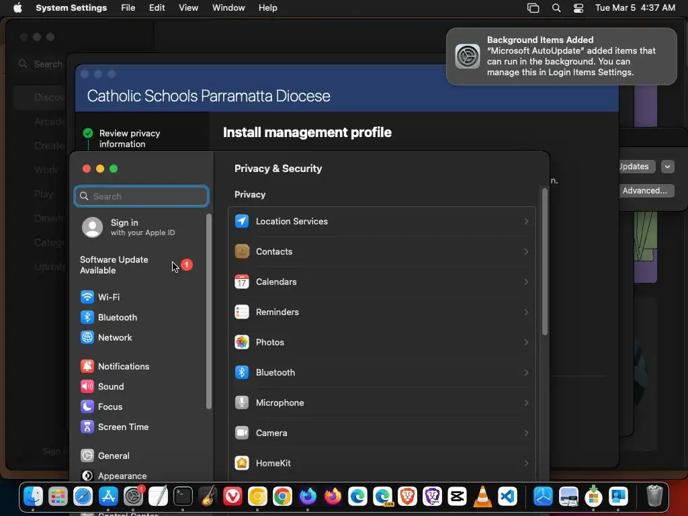Select the Microphone privacy icon
This screenshot has width=688, height=516.
242,403
